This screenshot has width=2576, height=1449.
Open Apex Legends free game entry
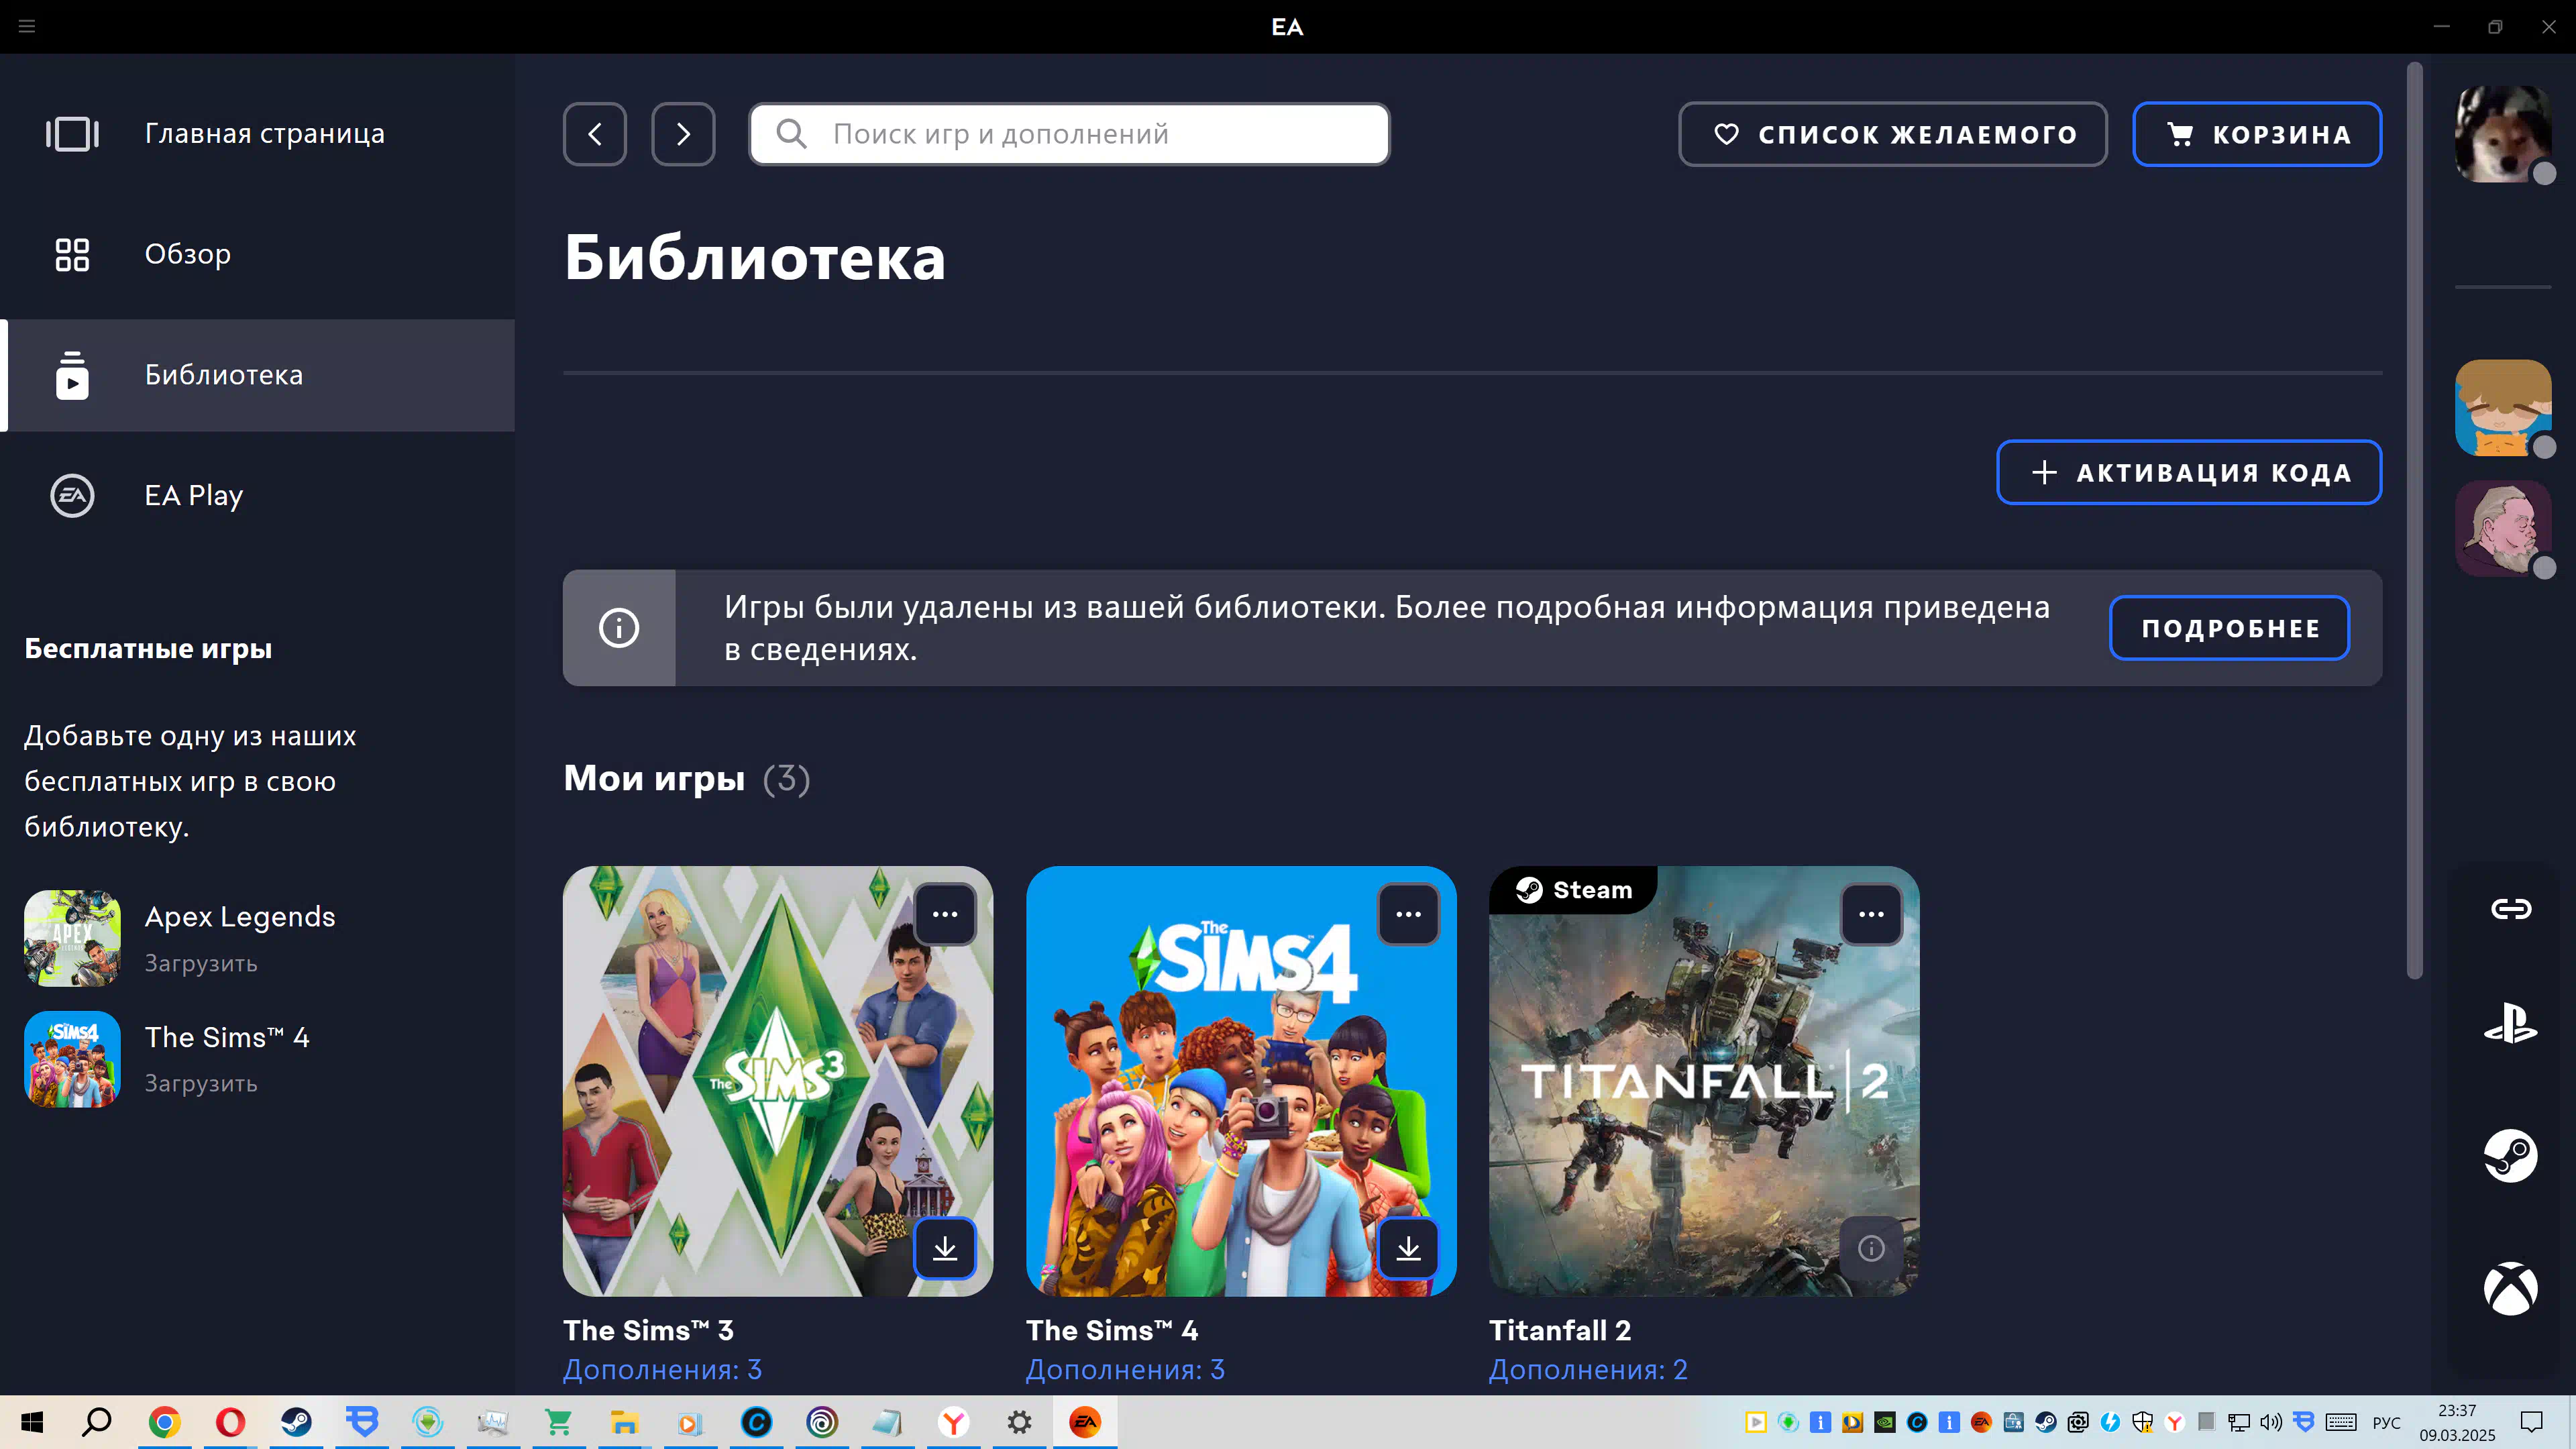click(257, 938)
